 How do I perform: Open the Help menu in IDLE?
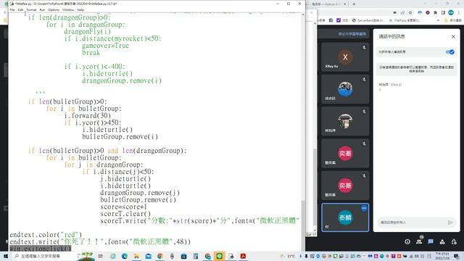pos(80,9)
